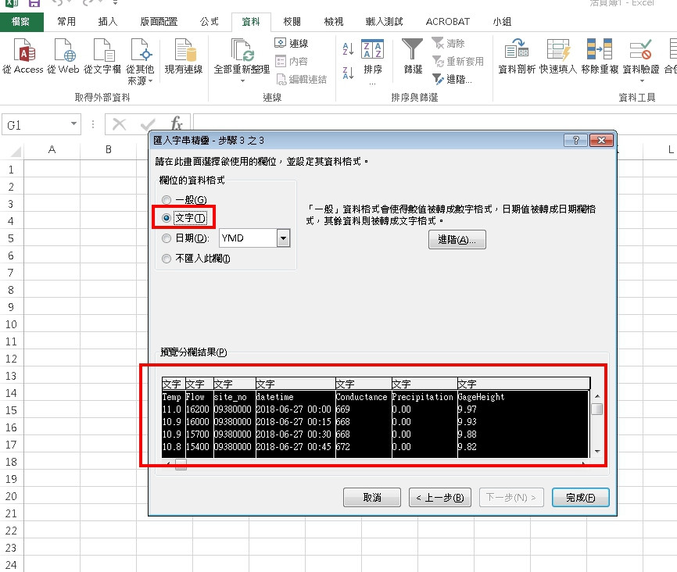Click 取消 cancel button
The height and width of the screenshot is (572, 677).
pyautogui.click(x=372, y=497)
